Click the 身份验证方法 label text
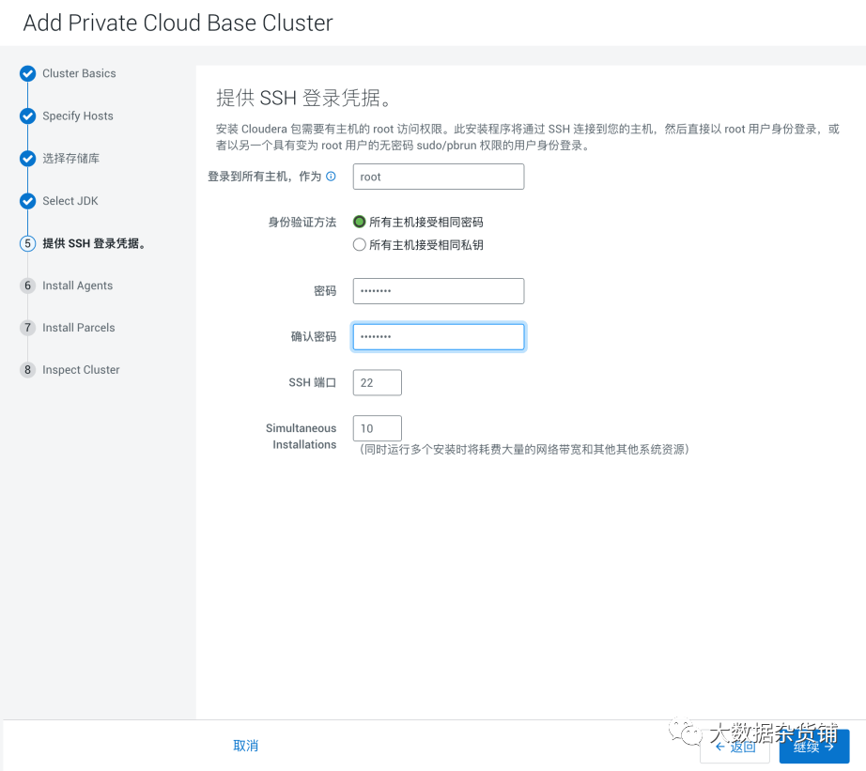The width and height of the screenshot is (866, 771). (302, 222)
